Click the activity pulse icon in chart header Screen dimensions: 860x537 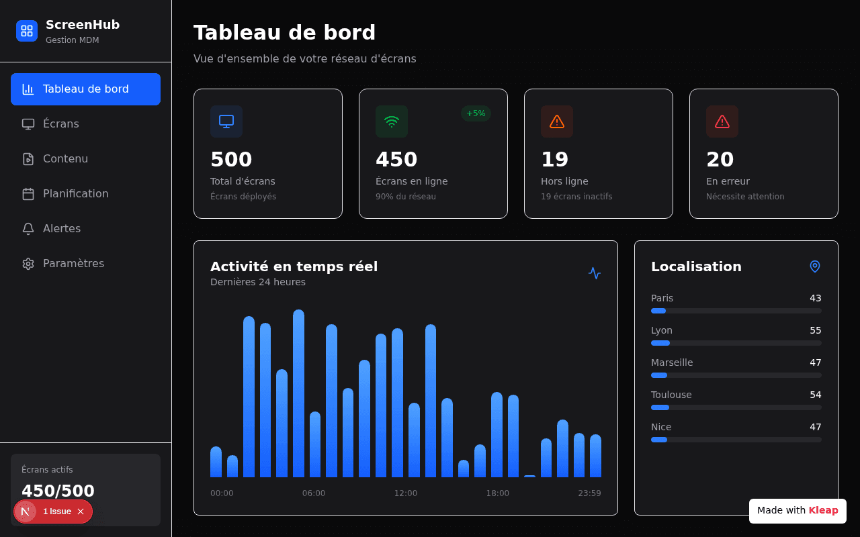[595, 273]
